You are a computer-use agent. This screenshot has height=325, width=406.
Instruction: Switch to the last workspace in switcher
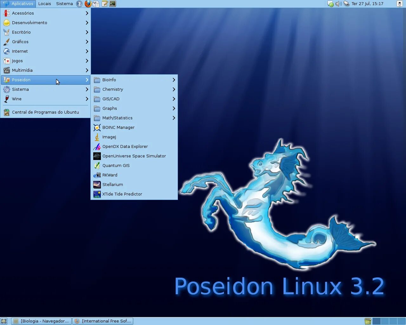401,321
